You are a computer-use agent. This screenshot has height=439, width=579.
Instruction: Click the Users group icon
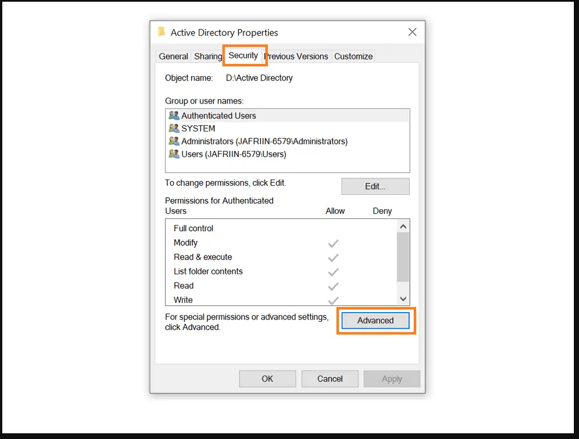pos(174,154)
